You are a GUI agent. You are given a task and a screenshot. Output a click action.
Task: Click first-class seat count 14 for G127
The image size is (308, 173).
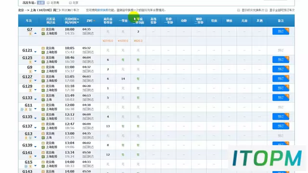click(123, 79)
